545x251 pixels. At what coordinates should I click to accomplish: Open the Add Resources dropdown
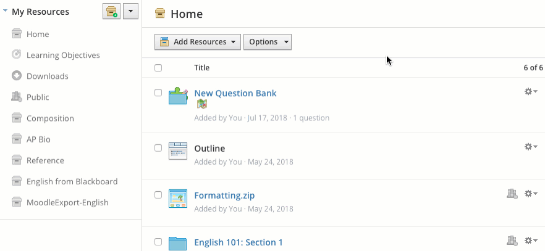click(197, 42)
